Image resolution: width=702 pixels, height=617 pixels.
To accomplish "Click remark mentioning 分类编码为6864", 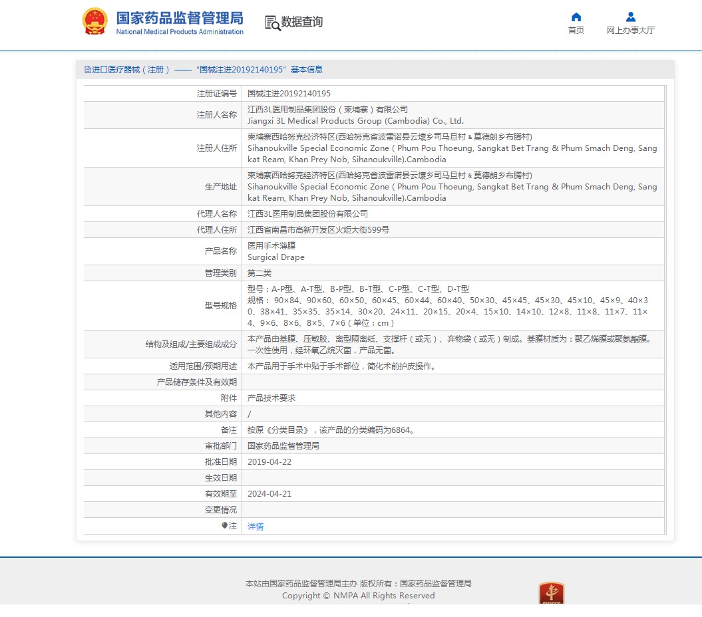I will pyautogui.click(x=332, y=430).
